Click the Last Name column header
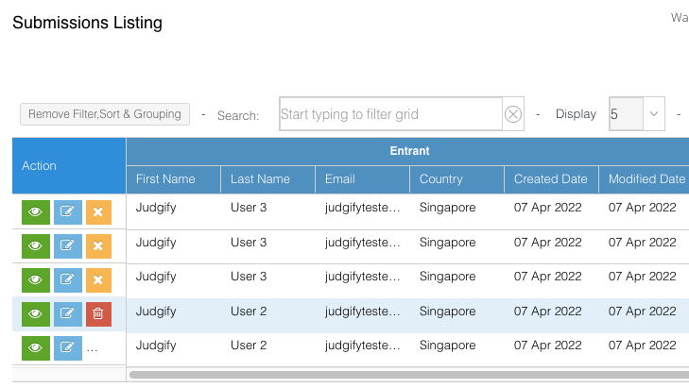 pyautogui.click(x=260, y=179)
